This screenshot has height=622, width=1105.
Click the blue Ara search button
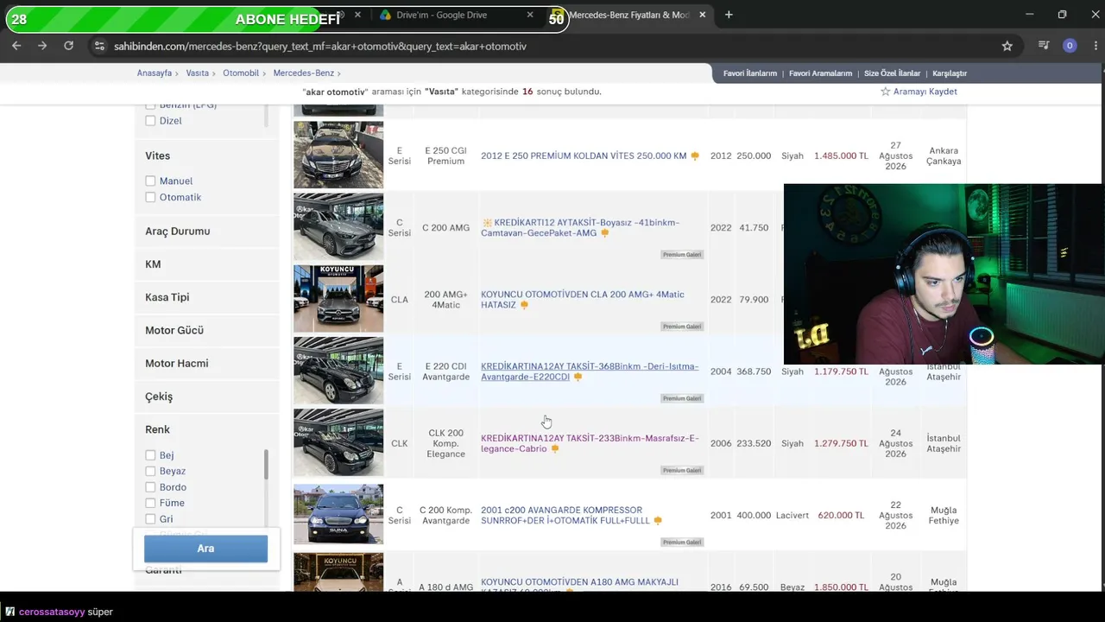click(205, 549)
